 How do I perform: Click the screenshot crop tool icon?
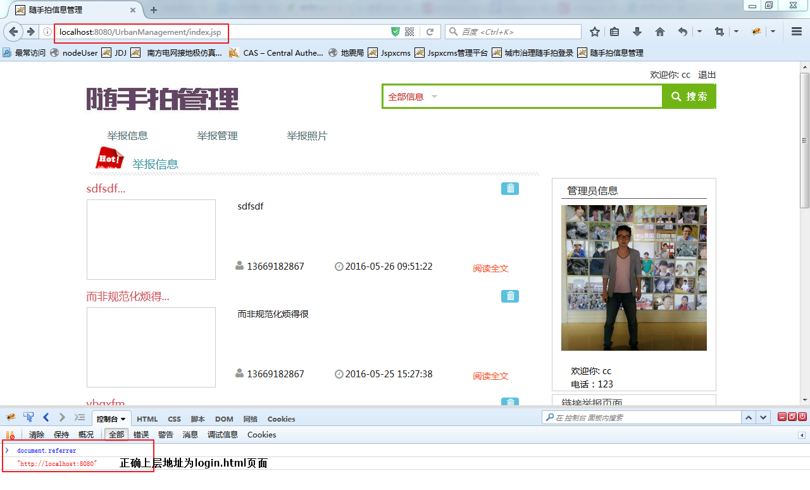pyautogui.click(x=720, y=32)
